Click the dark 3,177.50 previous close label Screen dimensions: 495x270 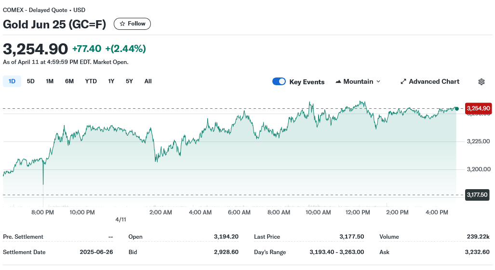pos(477,195)
